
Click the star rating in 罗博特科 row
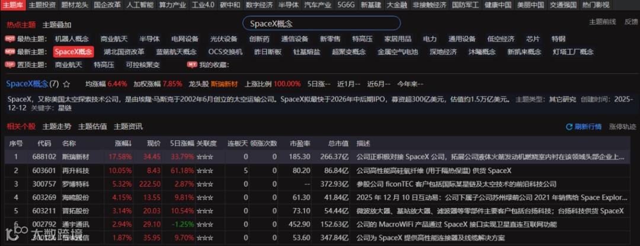pyautogui.click(x=205, y=184)
